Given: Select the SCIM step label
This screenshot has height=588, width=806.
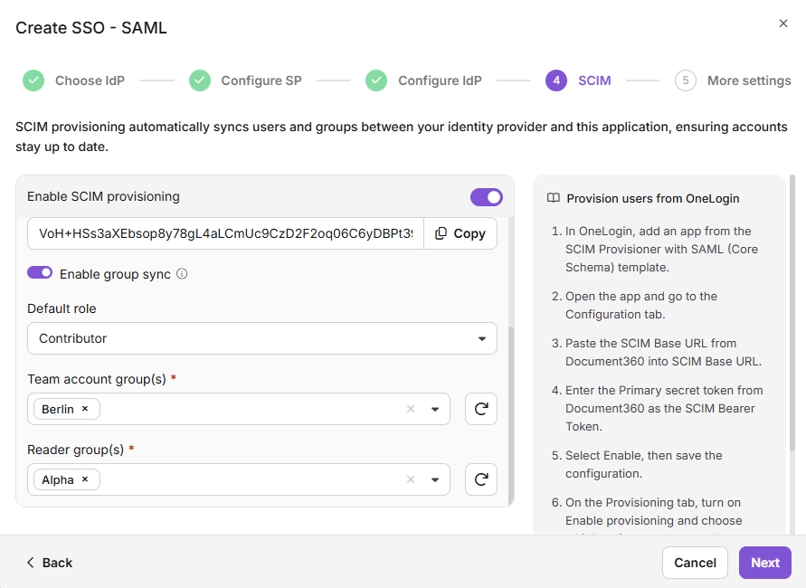Looking at the screenshot, I should point(594,81).
